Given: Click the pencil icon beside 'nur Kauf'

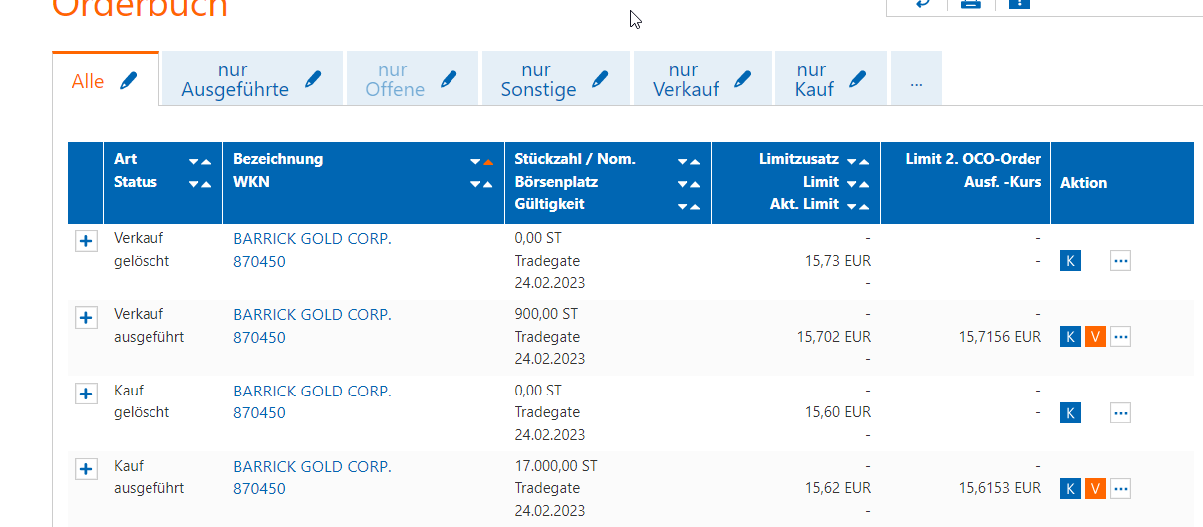Looking at the screenshot, I should pyautogui.click(x=858, y=79).
